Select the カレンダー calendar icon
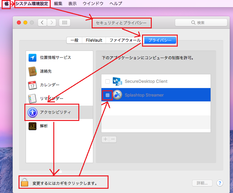 point(32,85)
